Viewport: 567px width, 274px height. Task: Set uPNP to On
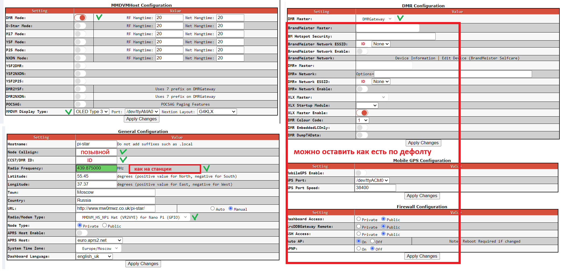coord(359,248)
